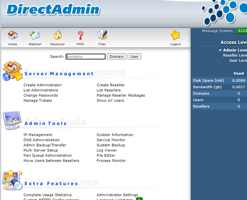
Task: Open Administrator Settings link
Action: (x=117, y=195)
